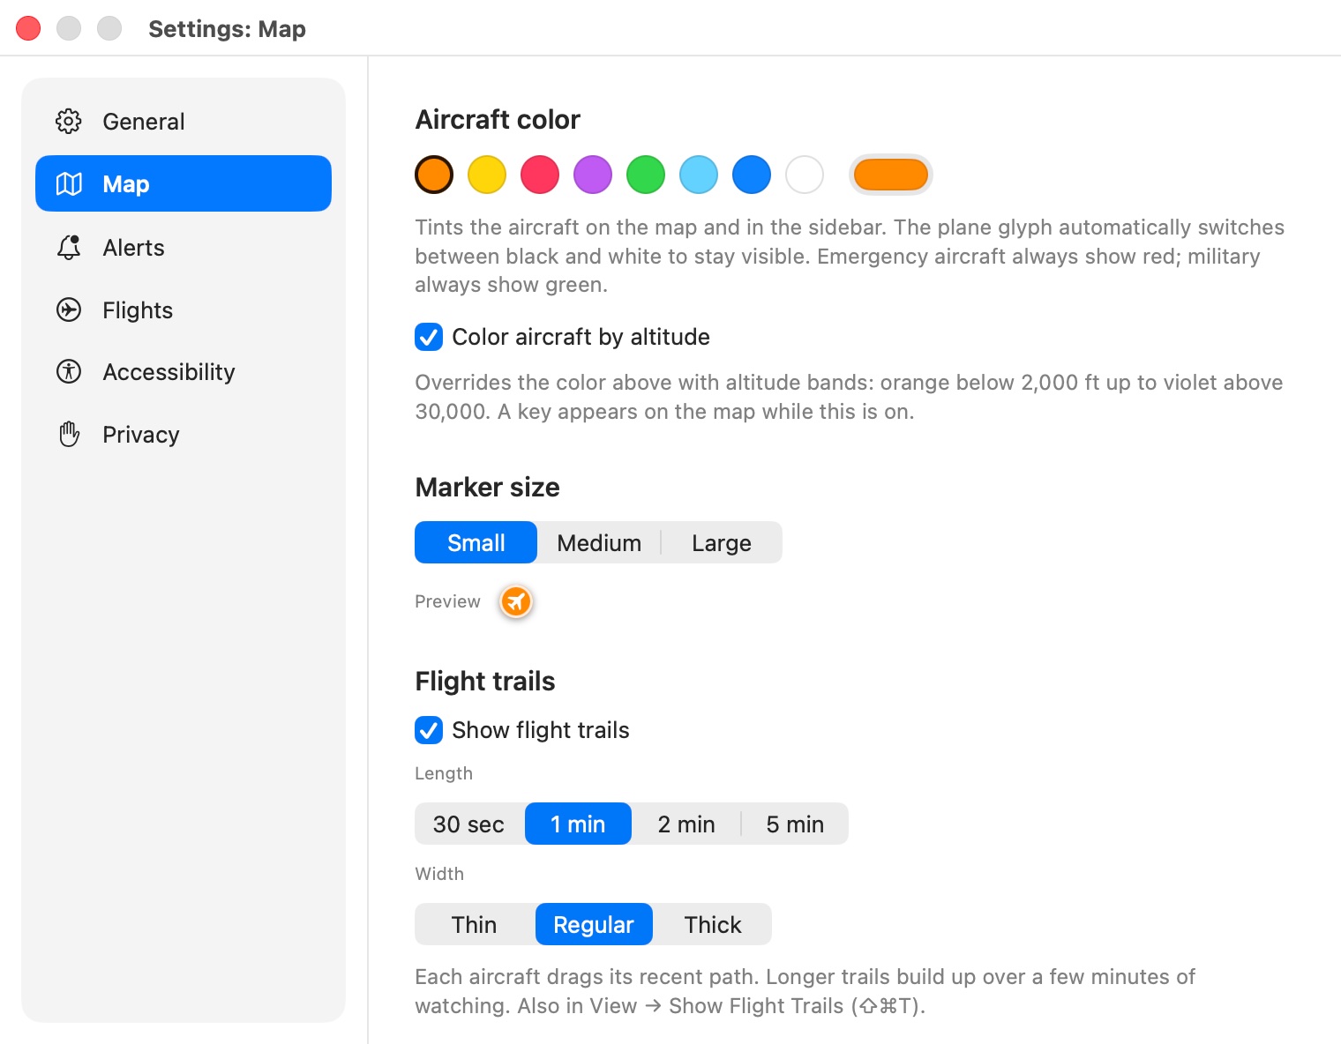Set trail width to Thin
The width and height of the screenshot is (1341, 1044).
click(475, 924)
